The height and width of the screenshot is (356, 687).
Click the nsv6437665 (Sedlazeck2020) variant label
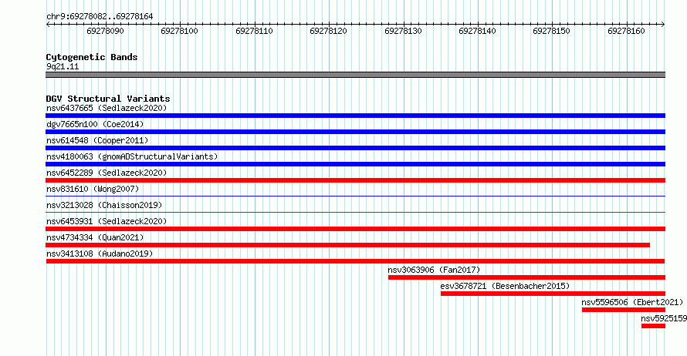pos(107,108)
